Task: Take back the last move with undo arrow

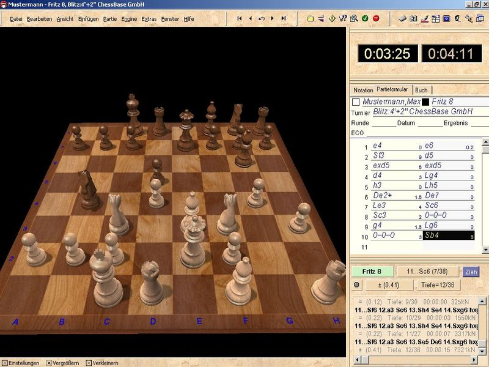Action: coord(261,18)
